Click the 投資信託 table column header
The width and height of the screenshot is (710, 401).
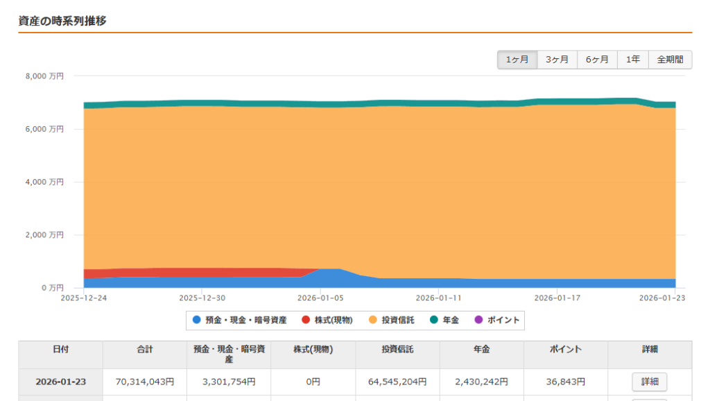397,350
